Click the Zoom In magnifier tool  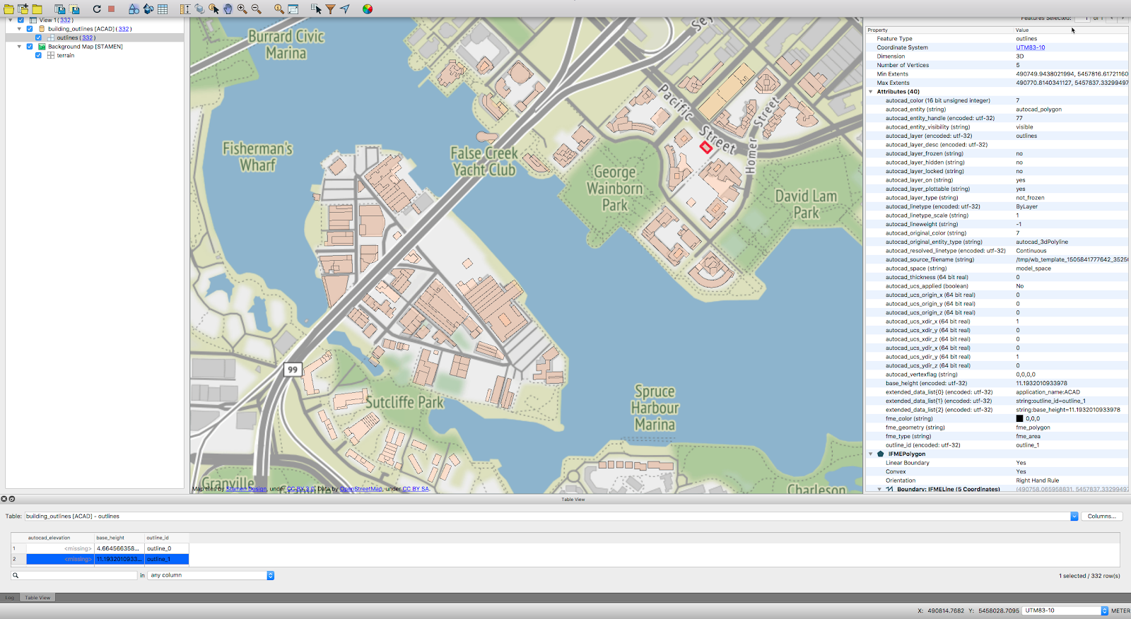[x=242, y=9]
